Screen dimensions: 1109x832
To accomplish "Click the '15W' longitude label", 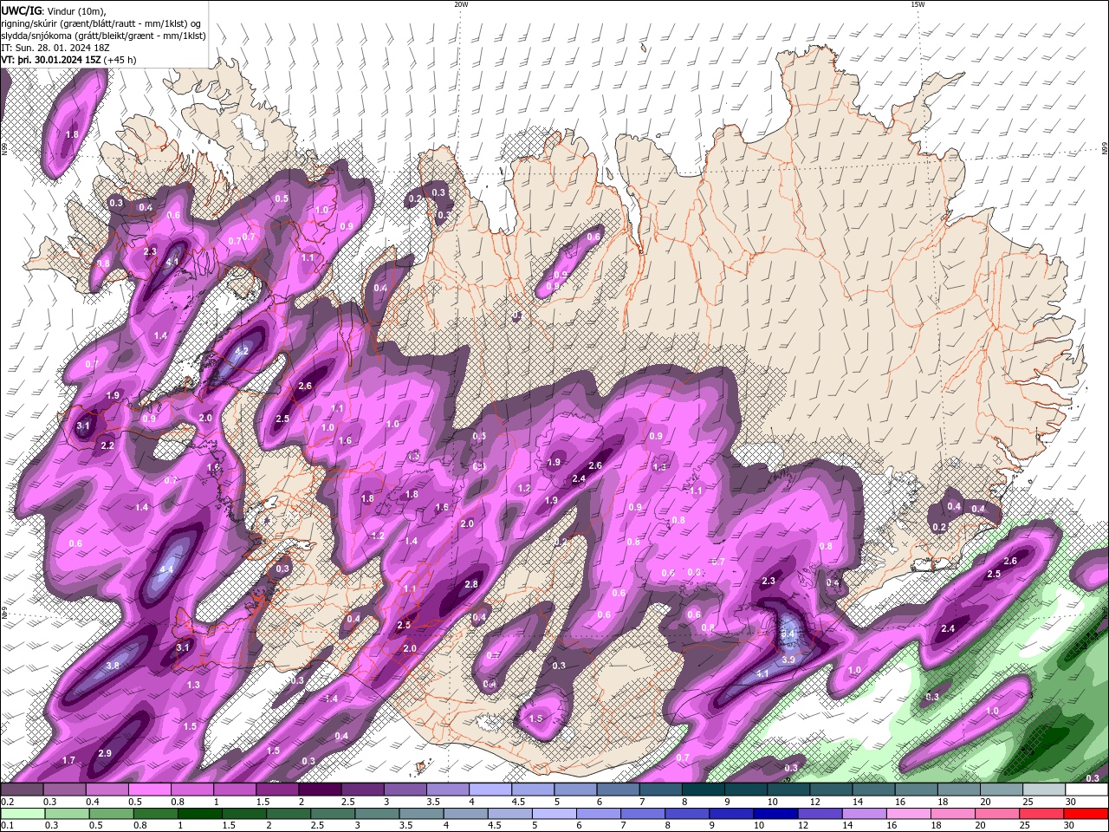I will pos(918,4).
